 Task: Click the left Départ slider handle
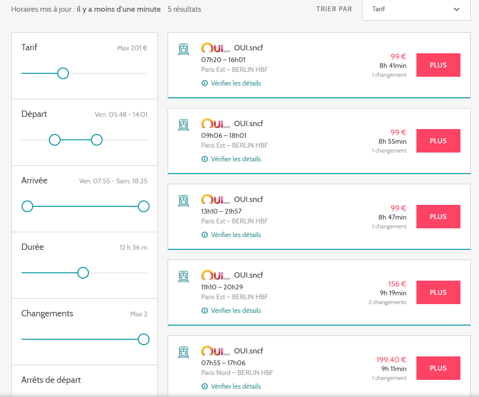55,140
